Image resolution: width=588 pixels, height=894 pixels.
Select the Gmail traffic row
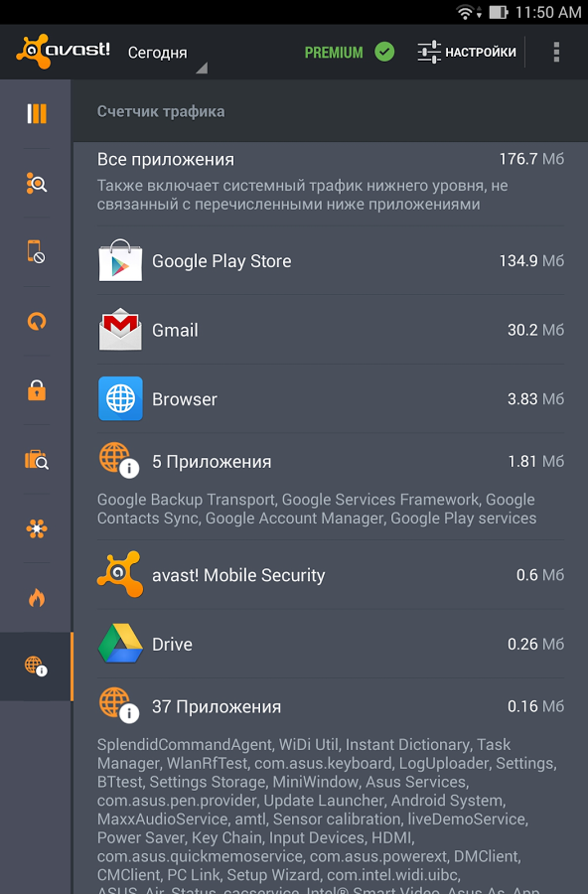(x=298, y=330)
